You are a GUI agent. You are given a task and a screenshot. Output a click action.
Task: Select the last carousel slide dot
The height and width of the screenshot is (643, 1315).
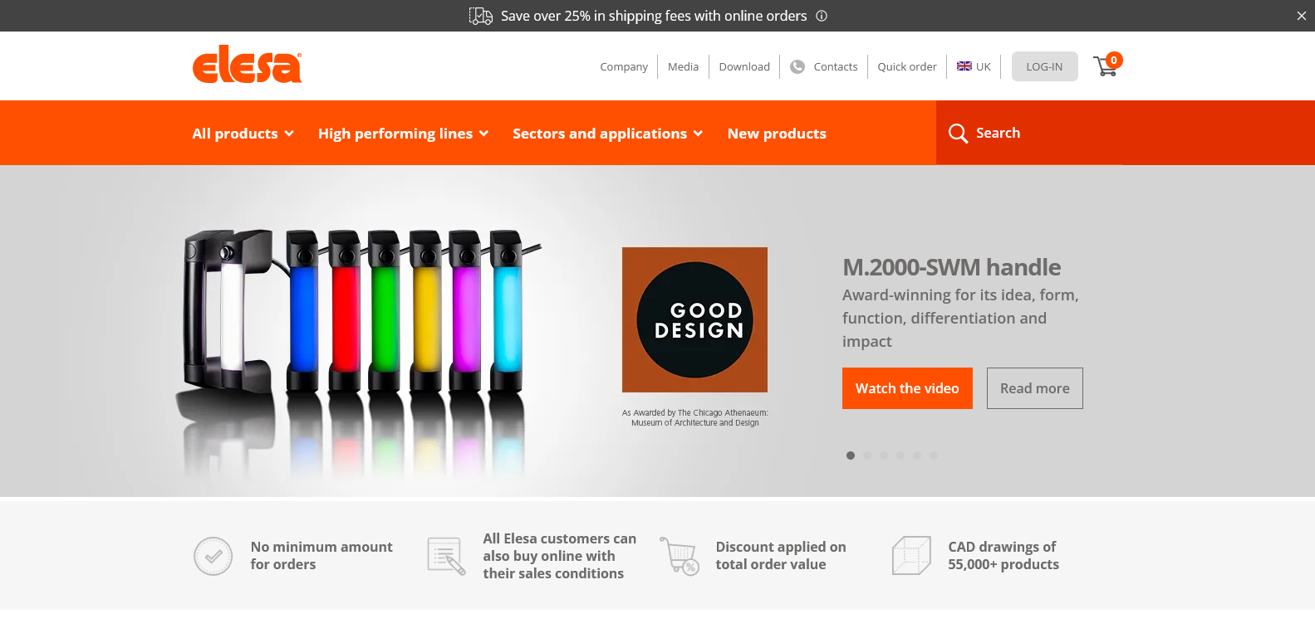[934, 455]
